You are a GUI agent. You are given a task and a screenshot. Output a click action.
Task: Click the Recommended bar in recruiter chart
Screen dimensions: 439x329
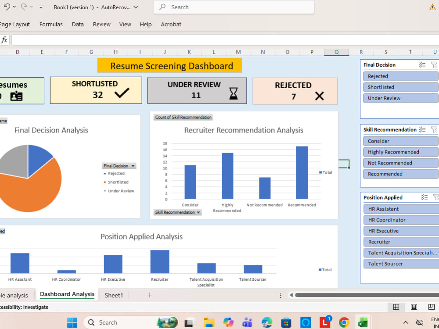coord(302,172)
